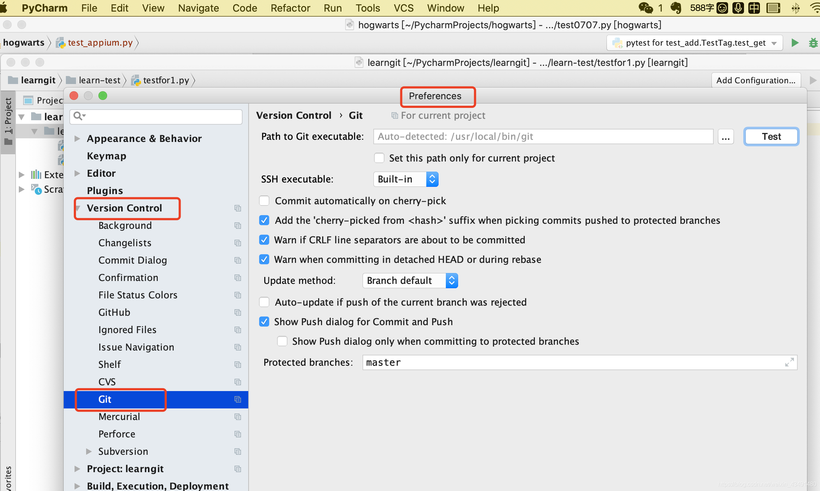Click project-level icon beside GitHub
The width and height of the screenshot is (820, 491).
pos(238,312)
